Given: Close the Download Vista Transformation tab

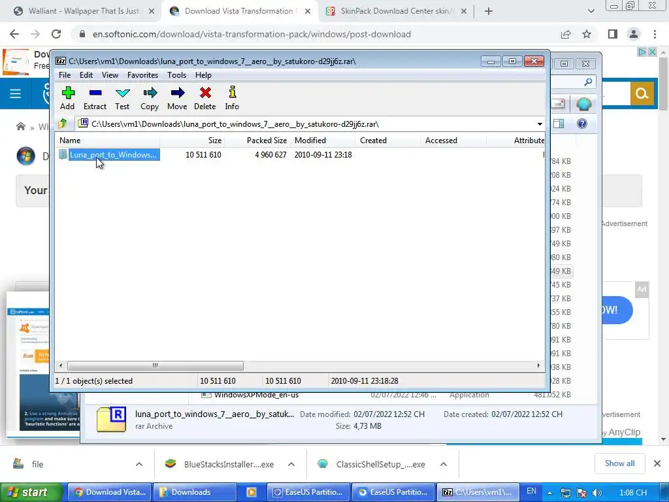Looking at the screenshot, I should (x=308, y=12).
